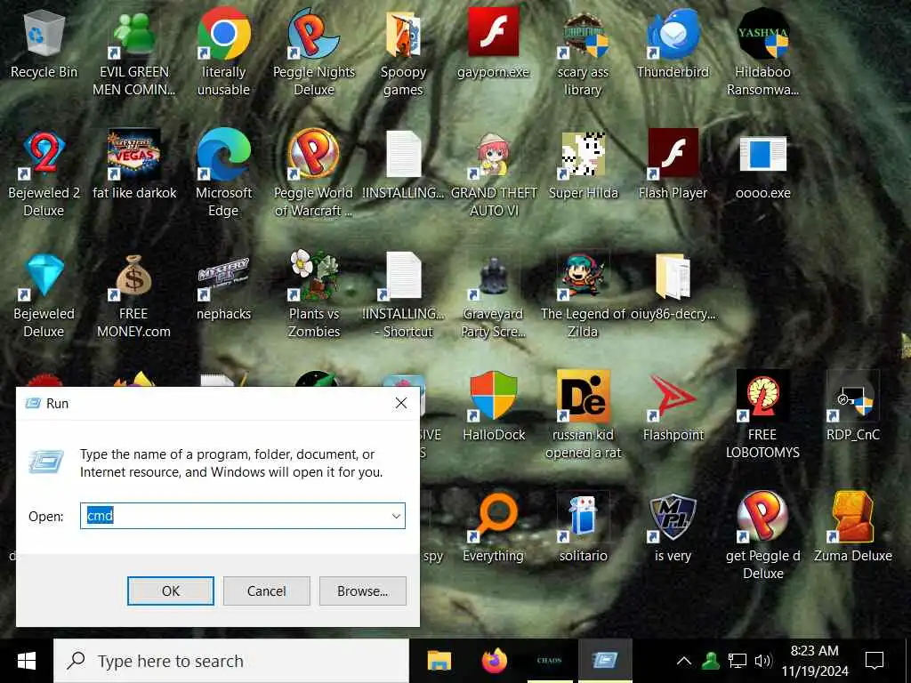
Task: Open the notification action center icon
Action: (x=875, y=661)
